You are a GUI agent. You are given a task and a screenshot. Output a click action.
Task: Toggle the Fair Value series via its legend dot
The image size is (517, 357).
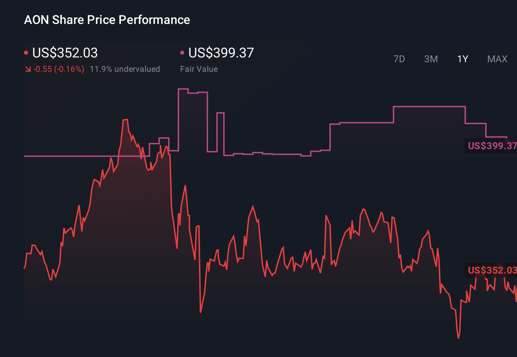click(182, 52)
